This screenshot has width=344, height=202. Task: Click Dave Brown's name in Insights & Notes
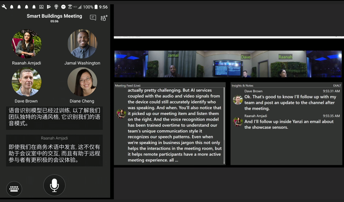[253, 91]
